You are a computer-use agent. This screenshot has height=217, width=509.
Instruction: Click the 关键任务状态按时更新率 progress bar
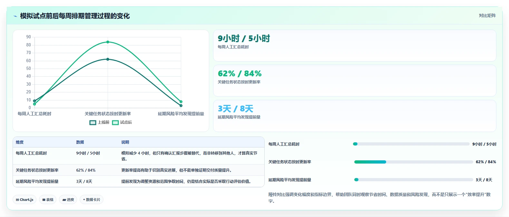pos(414,162)
